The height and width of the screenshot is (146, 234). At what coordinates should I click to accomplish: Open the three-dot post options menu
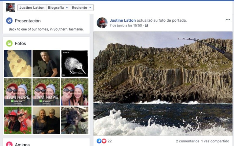228,20
